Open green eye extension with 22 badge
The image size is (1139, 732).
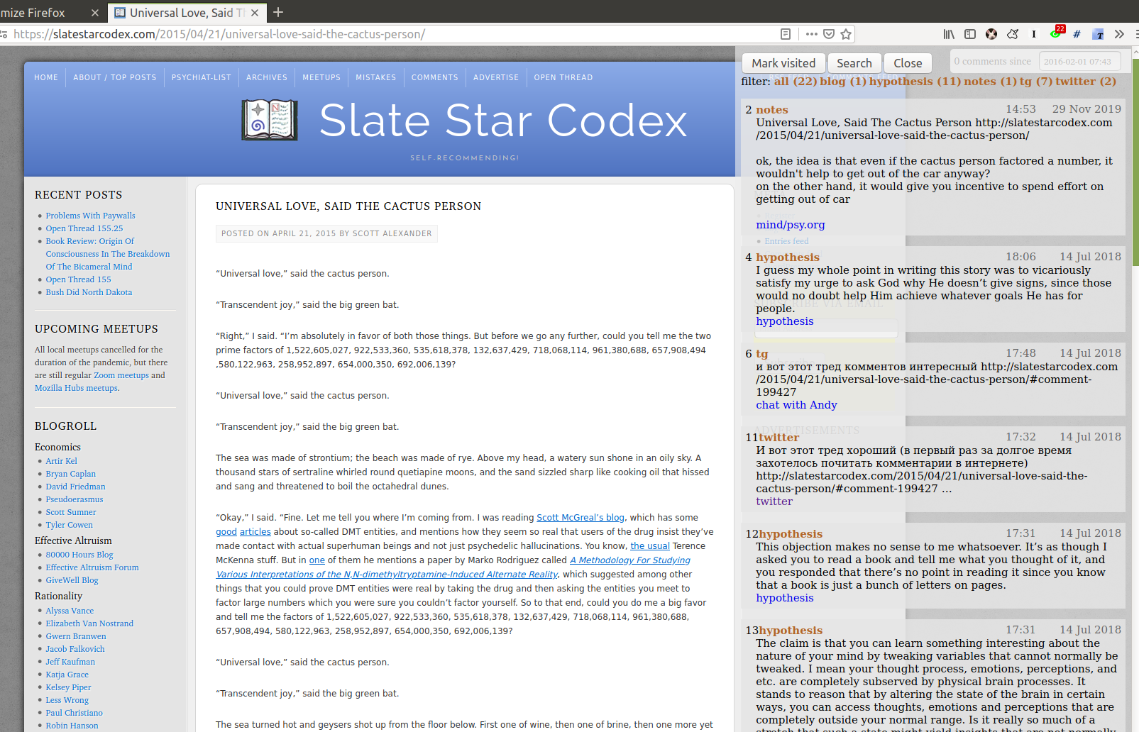pos(1057,33)
